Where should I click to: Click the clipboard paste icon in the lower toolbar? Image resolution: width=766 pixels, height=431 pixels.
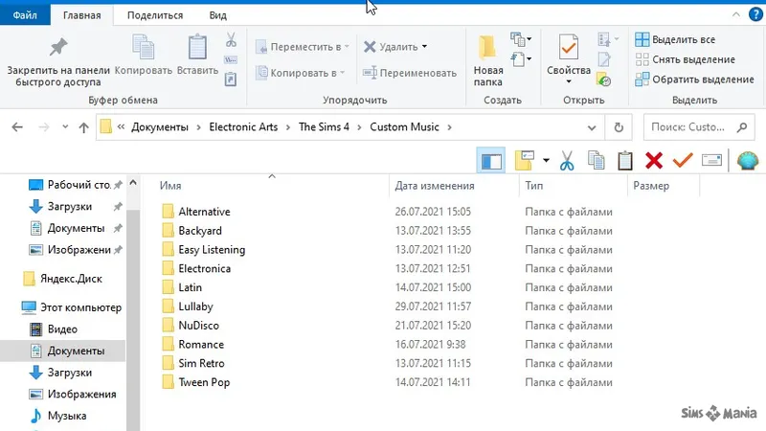[x=625, y=160]
